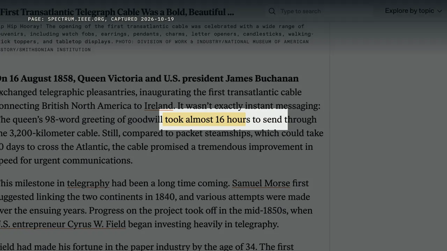Click the words "packet steamships" in the paragraph
Image resolution: width=447 pixels, height=251 pixels.
point(213,133)
